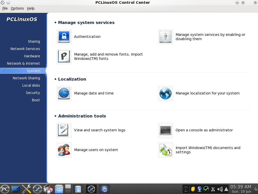Viewport: 258px width, 194px height.
Task: Click 'Manage, add and remove fonts' text
Action: tap(108, 57)
